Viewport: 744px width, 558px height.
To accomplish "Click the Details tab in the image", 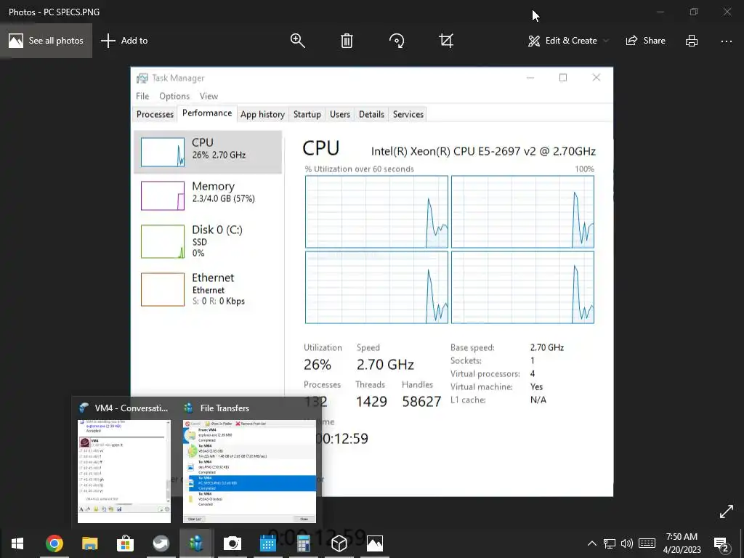I will [371, 114].
